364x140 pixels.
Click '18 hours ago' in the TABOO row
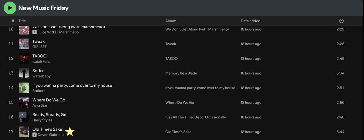(x=251, y=58)
